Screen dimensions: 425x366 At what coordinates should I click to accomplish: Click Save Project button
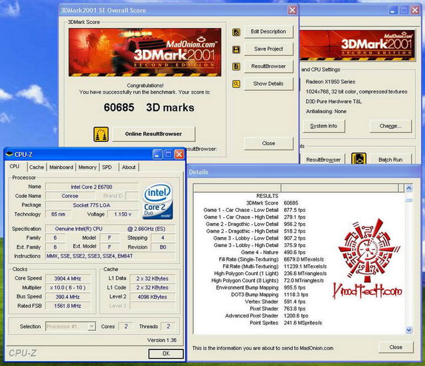(268, 49)
